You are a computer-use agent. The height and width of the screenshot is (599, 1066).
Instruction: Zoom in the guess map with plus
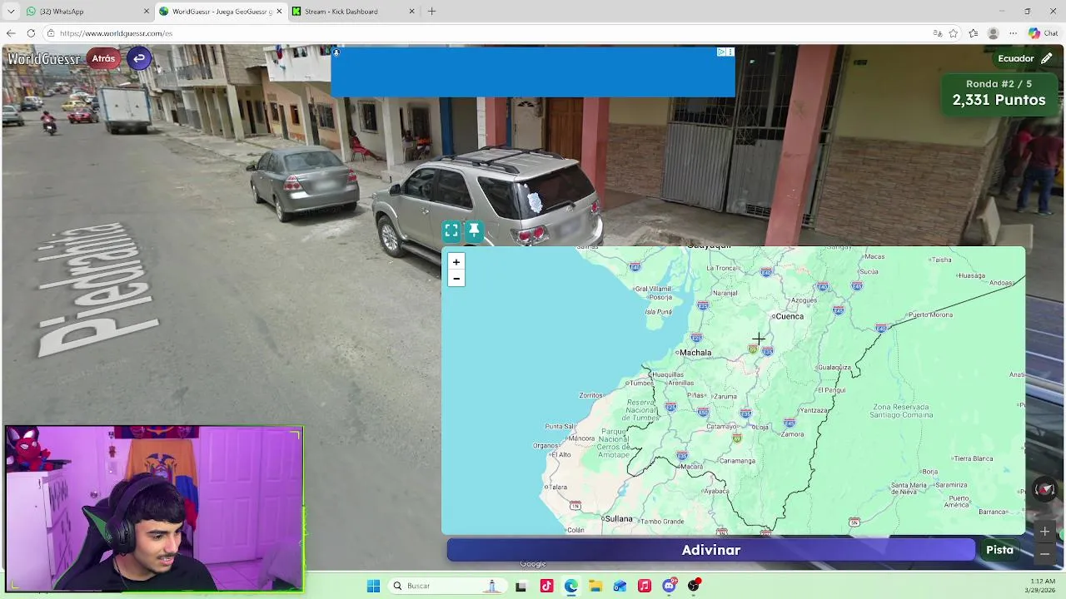click(x=456, y=262)
